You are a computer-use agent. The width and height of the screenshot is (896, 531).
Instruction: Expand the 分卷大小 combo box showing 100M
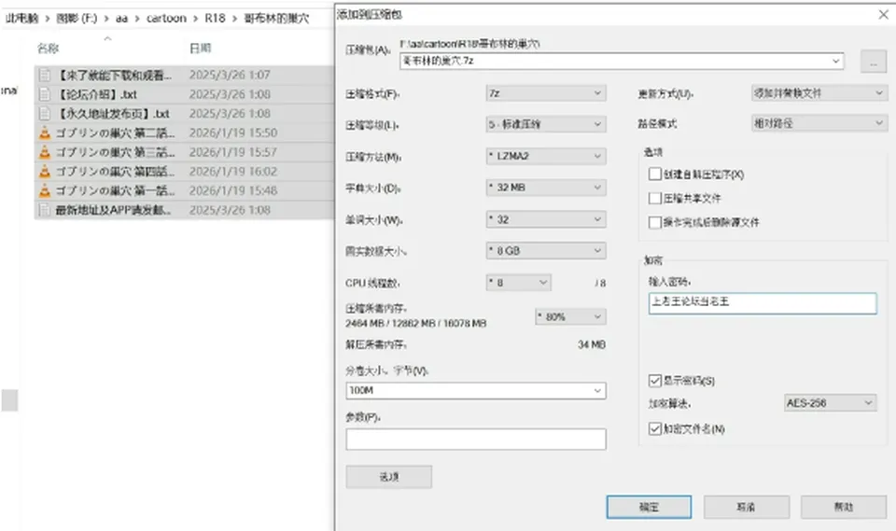(x=475, y=390)
